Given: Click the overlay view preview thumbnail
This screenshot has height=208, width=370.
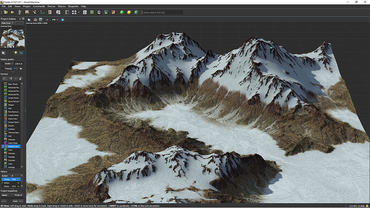Looking at the screenshot, I should (13, 38).
